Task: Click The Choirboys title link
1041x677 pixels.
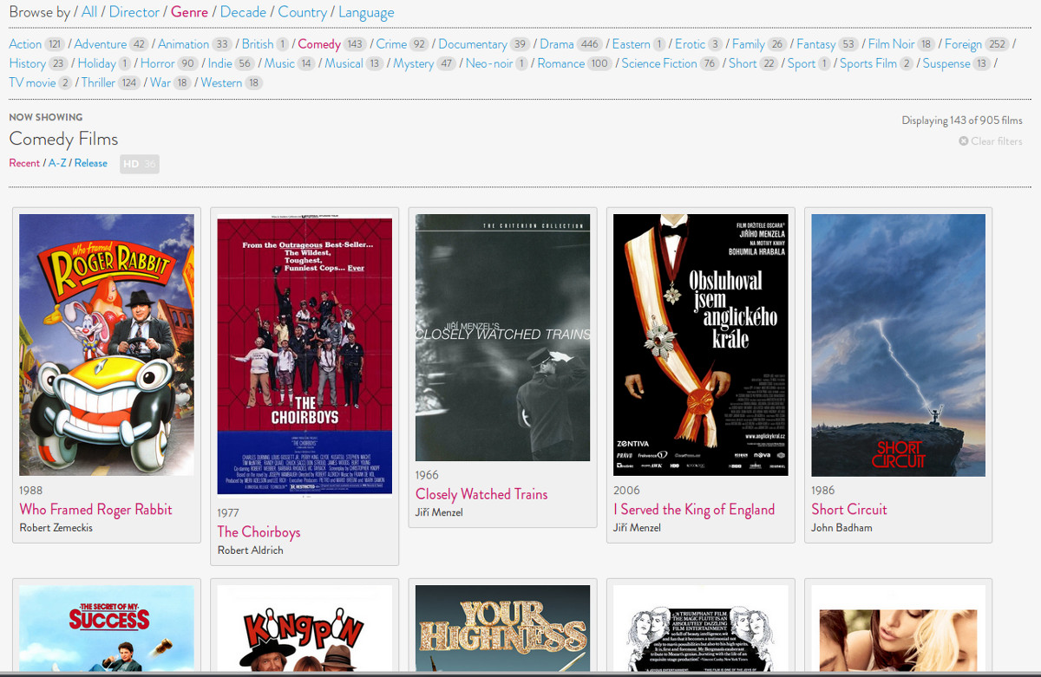Action: (259, 532)
